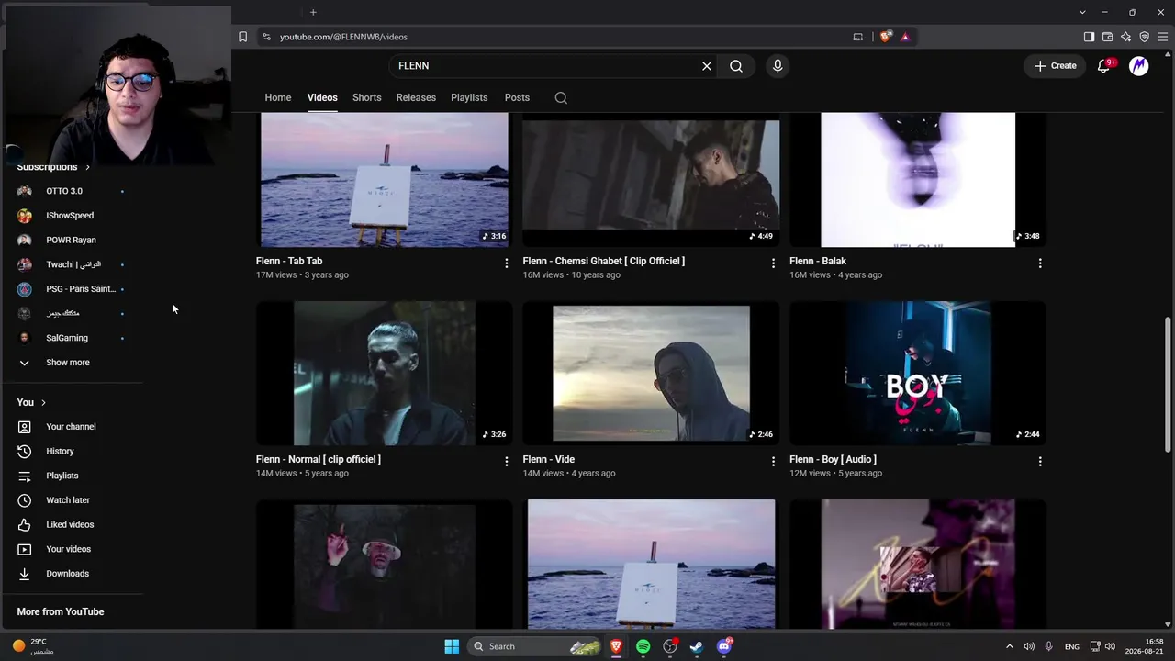Play the Flenn - Vide video thumbnail
Viewport: 1175px width, 661px height.
(x=651, y=374)
